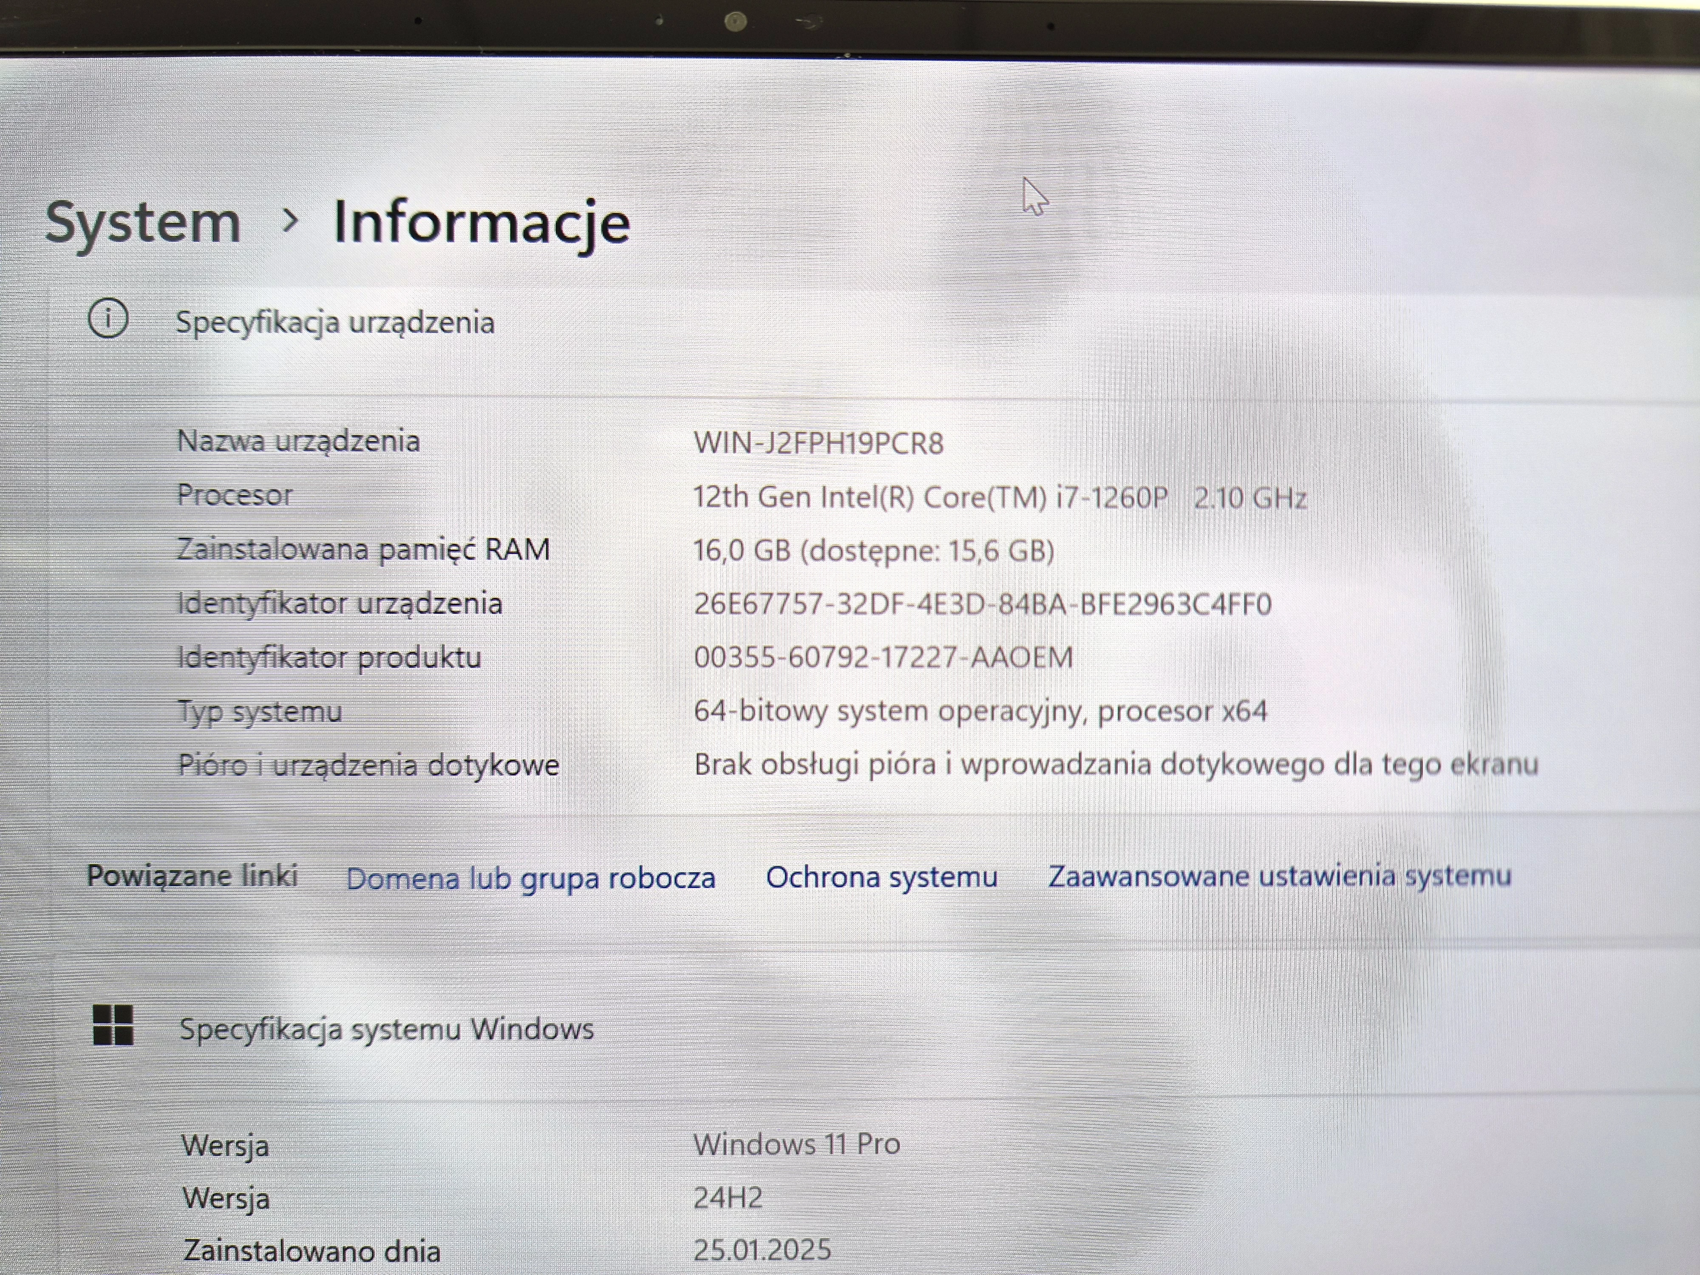
Task: Click the Windows logo icon
Action: [x=113, y=1025]
